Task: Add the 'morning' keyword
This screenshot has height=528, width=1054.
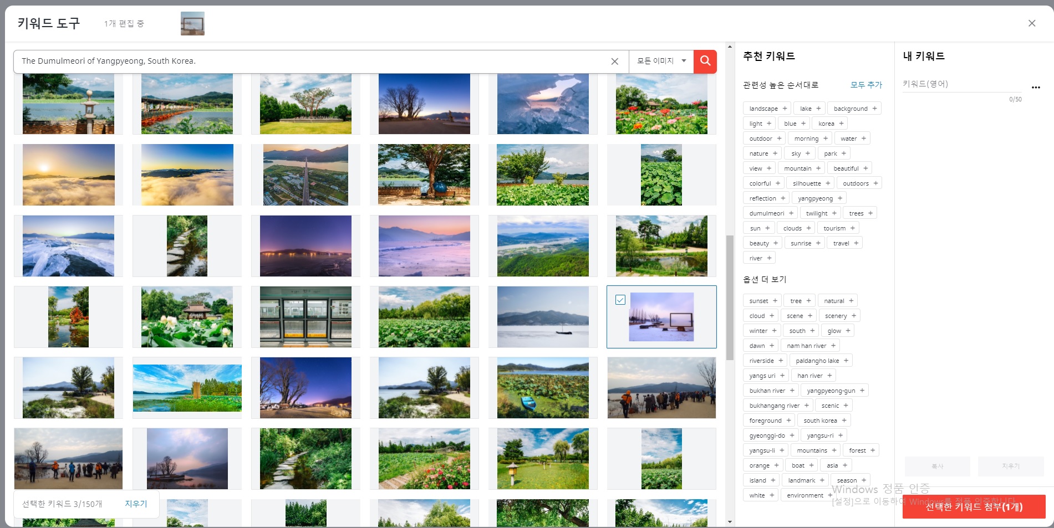Action: pyautogui.click(x=811, y=139)
